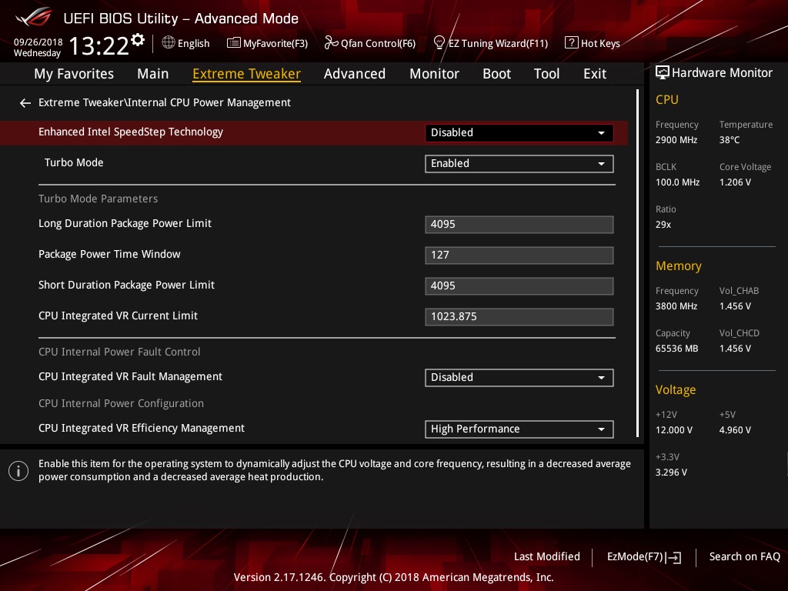Click Core Voltage value 1.206 V
Screen dimensions: 788x591
coord(735,182)
